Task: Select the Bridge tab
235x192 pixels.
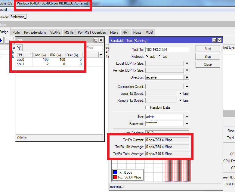Action: click(5, 32)
